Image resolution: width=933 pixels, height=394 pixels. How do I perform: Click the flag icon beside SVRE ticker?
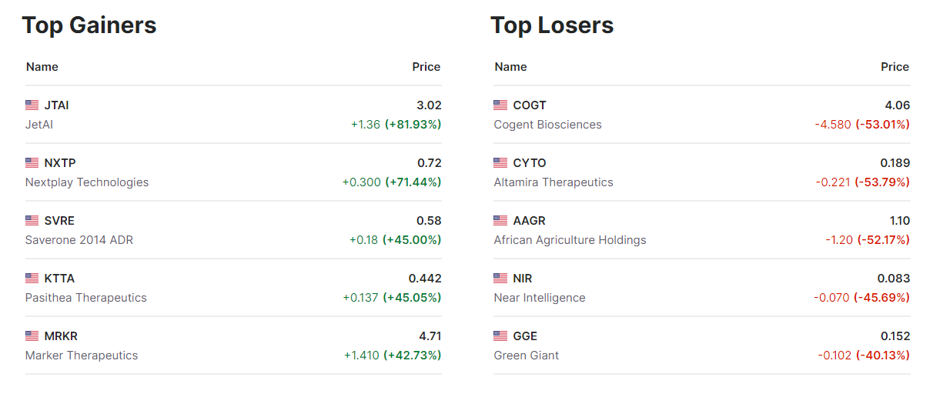pos(32,221)
